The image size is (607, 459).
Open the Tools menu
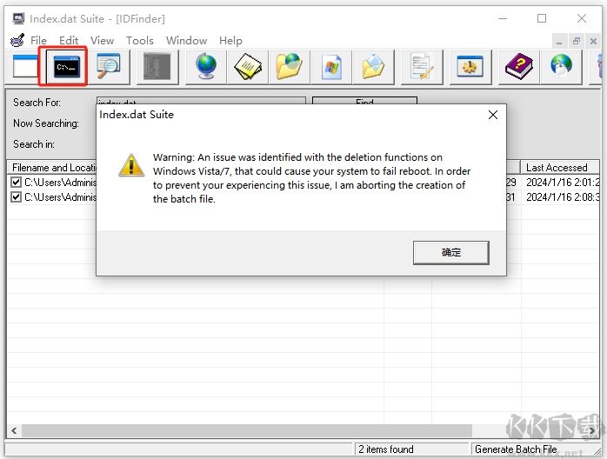pyautogui.click(x=140, y=41)
